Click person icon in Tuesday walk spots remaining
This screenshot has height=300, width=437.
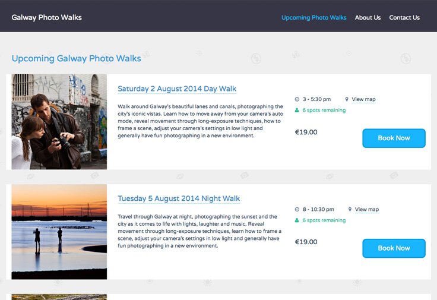pyautogui.click(x=297, y=220)
